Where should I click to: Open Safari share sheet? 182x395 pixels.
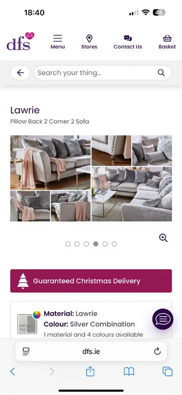(x=90, y=371)
